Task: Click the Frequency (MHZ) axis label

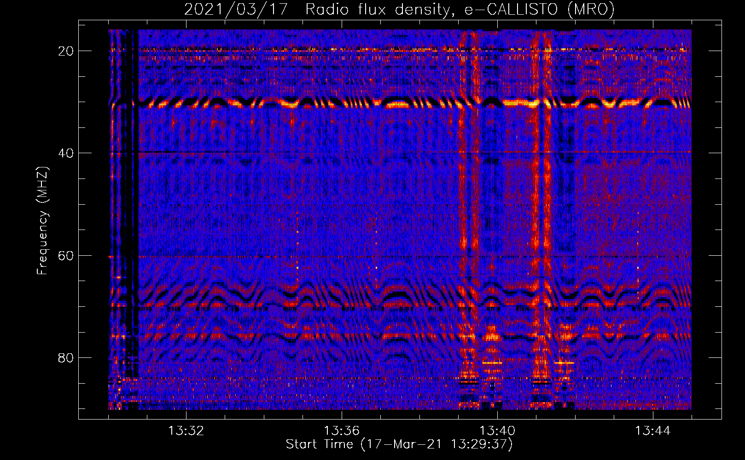Action: 42,220
